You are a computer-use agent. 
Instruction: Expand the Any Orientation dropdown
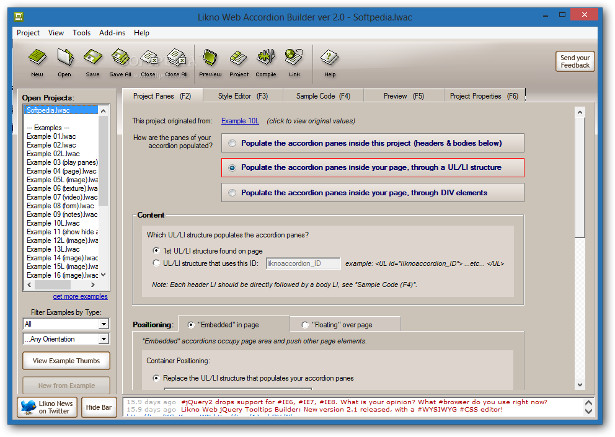pos(104,339)
